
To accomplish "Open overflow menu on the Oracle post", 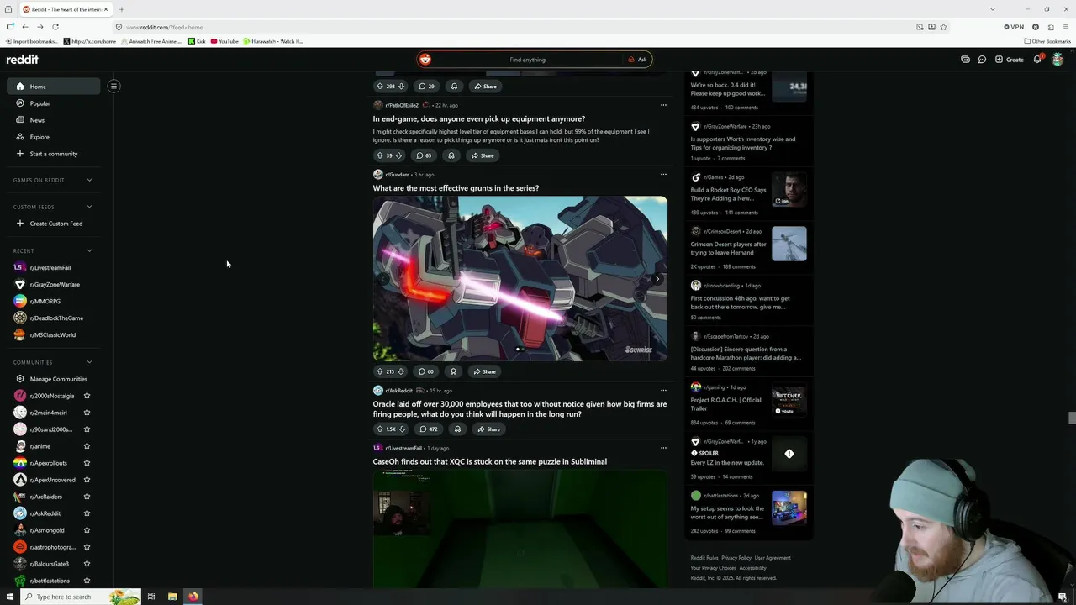I will click(663, 390).
